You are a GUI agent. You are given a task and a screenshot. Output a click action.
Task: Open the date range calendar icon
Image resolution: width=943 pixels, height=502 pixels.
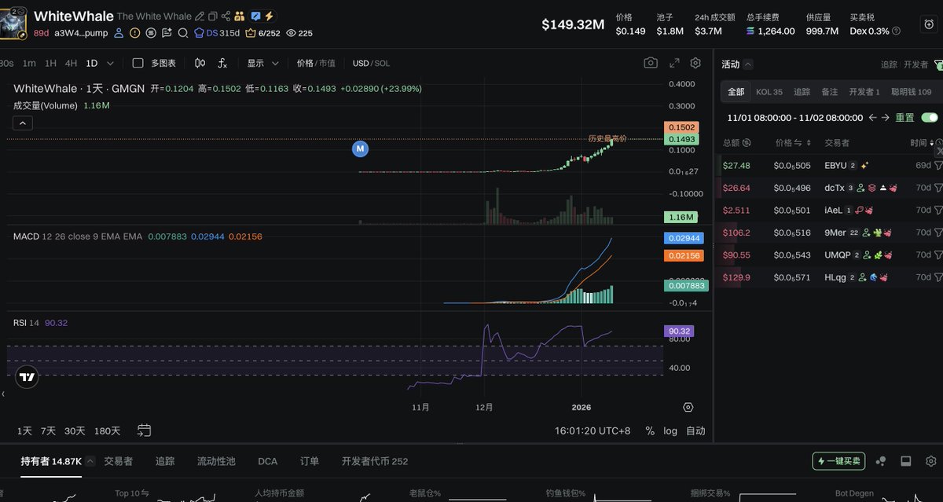[144, 431]
